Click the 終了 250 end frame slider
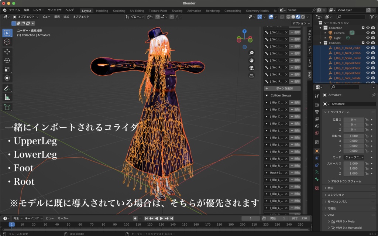Screen dimensions: 378x236 [x=299, y=218]
